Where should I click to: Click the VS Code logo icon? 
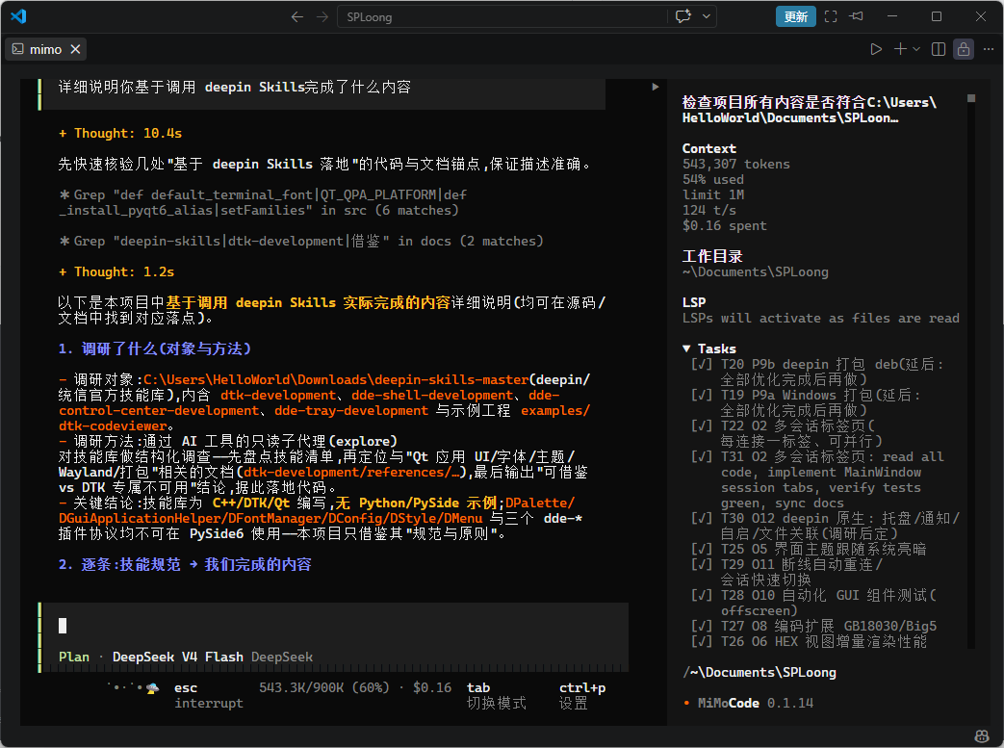pos(18,16)
